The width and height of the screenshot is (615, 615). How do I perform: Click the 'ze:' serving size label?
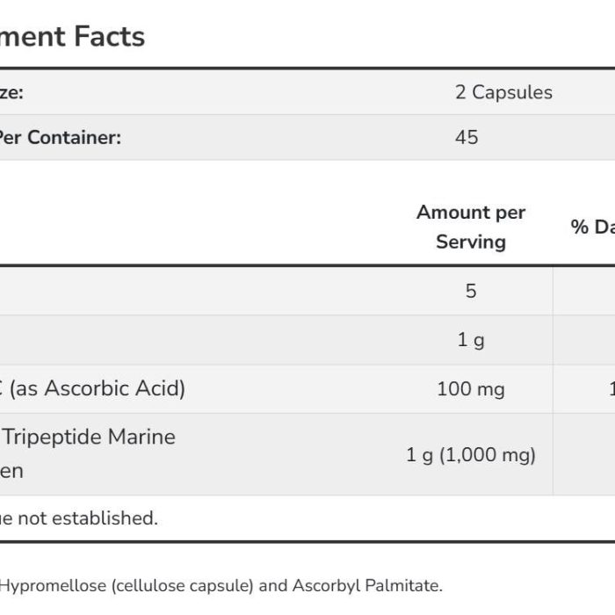[x=11, y=92]
